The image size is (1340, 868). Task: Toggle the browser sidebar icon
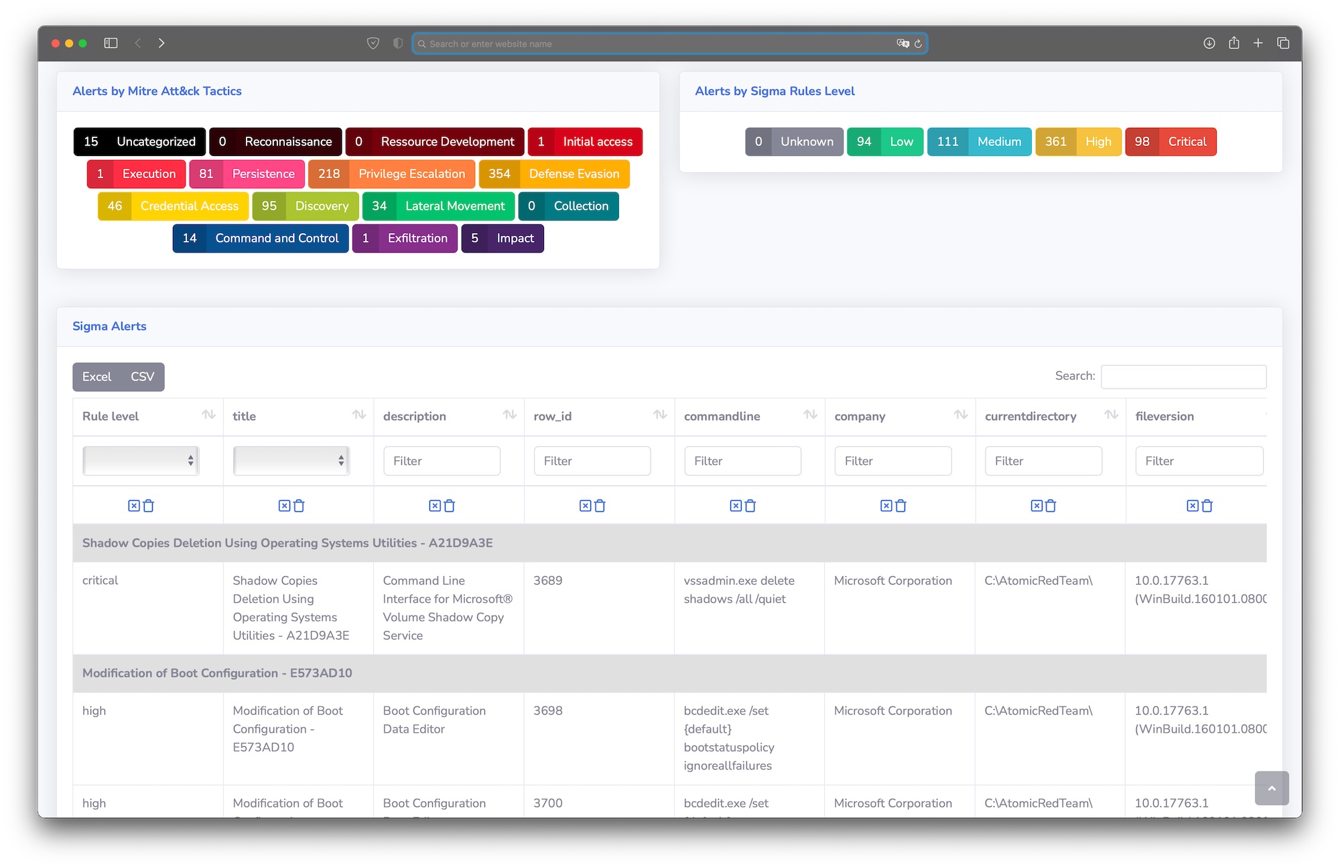point(111,43)
